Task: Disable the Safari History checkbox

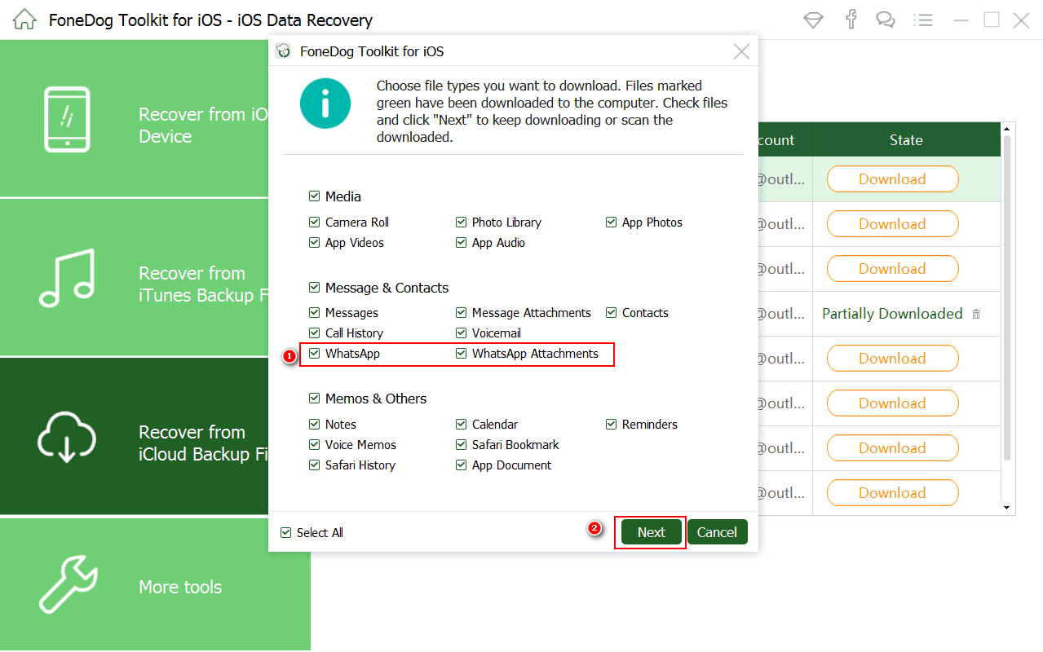Action: point(315,465)
